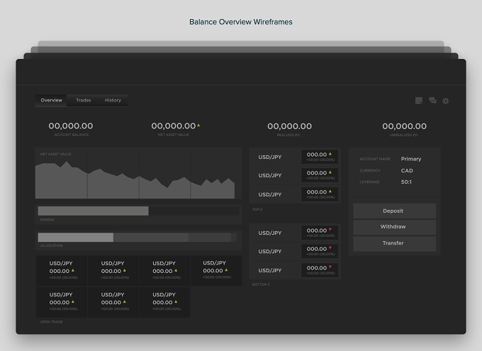
Task: Switch to the Overview tab
Action: pyautogui.click(x=51, y=100)
